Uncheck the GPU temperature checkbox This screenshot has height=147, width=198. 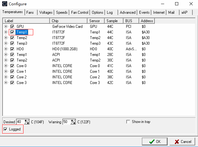(x=12, y=27)
